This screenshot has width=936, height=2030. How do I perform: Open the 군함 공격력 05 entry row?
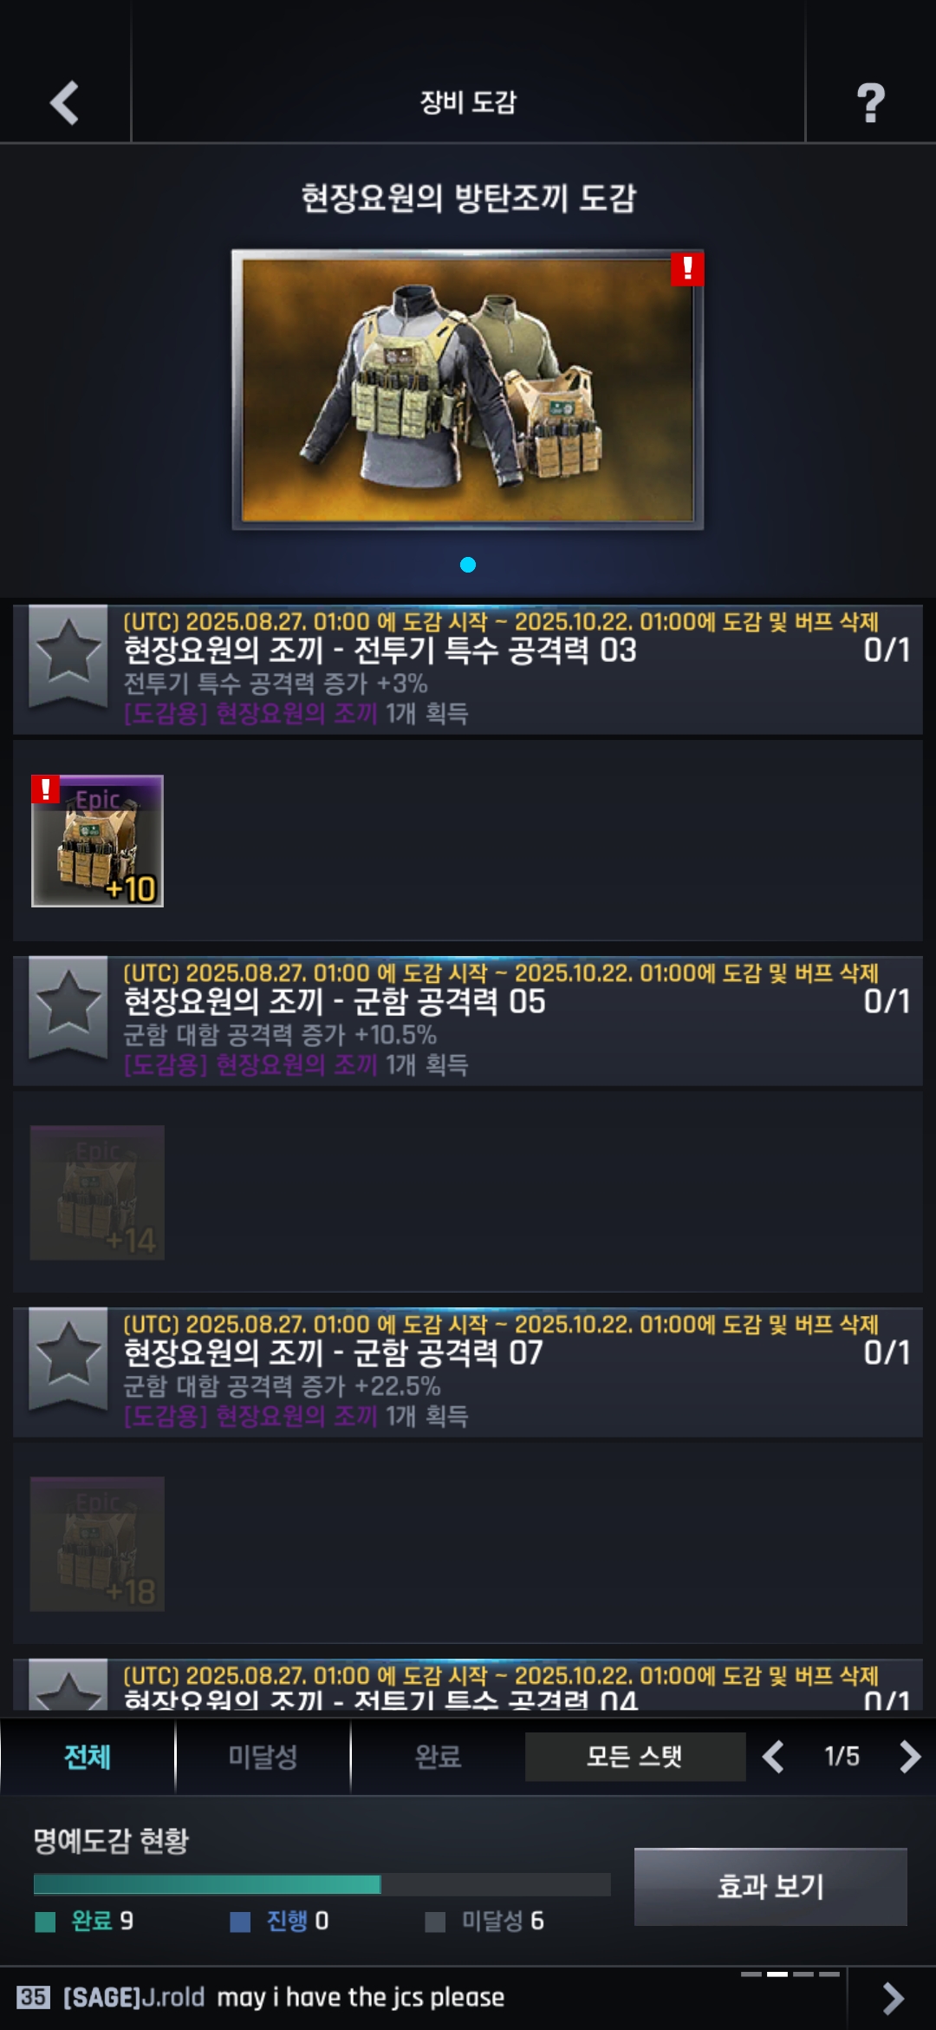[468, 1021]
